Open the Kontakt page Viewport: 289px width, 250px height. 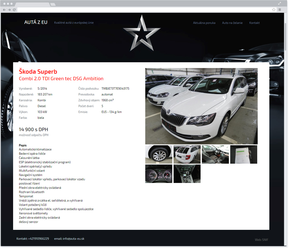tap(254, 23)
